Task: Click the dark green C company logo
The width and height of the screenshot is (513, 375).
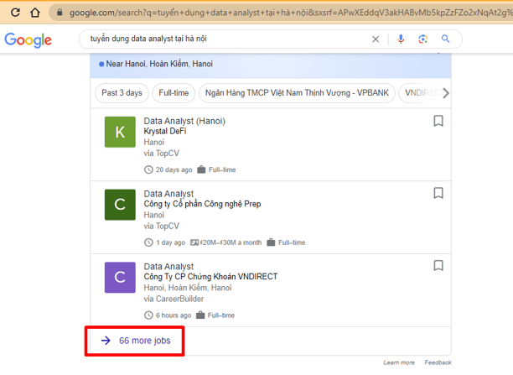Action: click(x=120, y=205)
